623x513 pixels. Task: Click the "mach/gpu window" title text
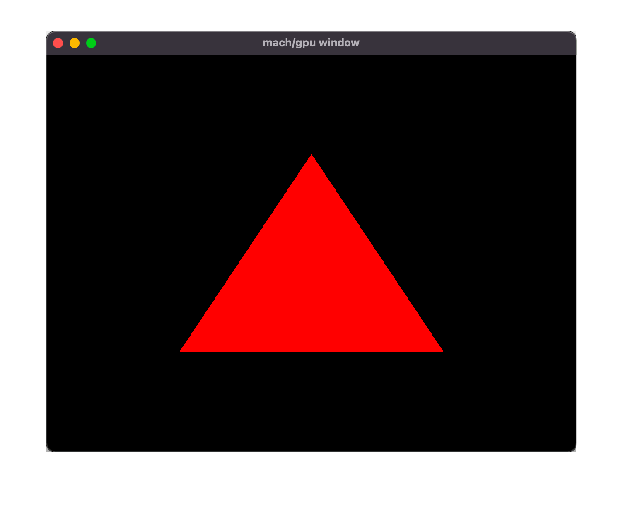[311, 43]
